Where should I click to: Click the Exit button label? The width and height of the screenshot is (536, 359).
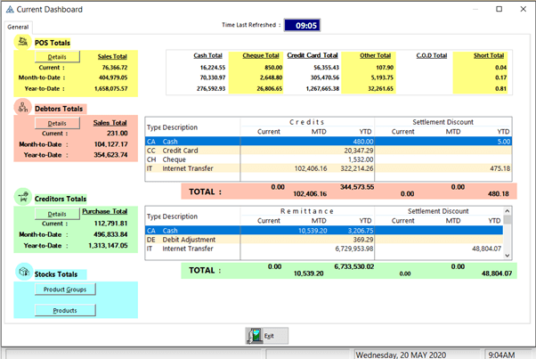(269, 336)
